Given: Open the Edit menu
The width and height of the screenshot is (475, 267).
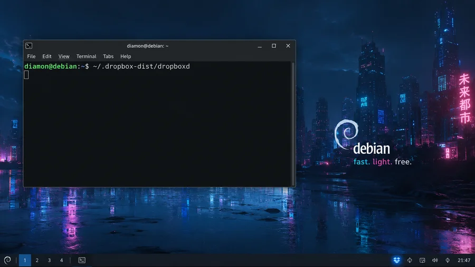Looking at the screenshot, I should [x=46, y=56].
